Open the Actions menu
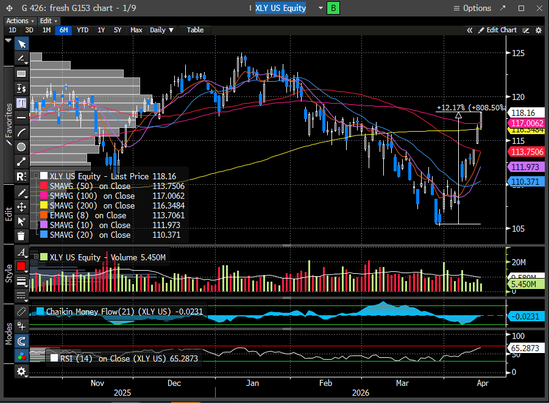The width and height of the screenshot is (549, 403). [20, 21]
